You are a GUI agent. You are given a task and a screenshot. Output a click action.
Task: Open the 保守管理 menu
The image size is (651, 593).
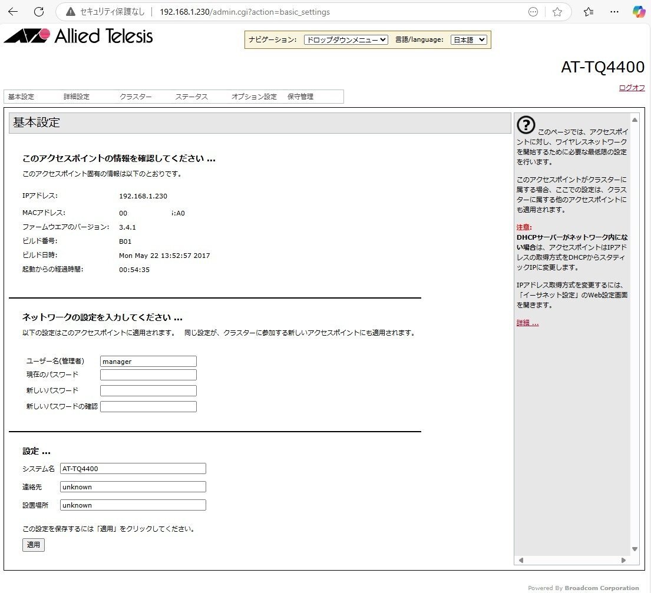tap(300, 97)
